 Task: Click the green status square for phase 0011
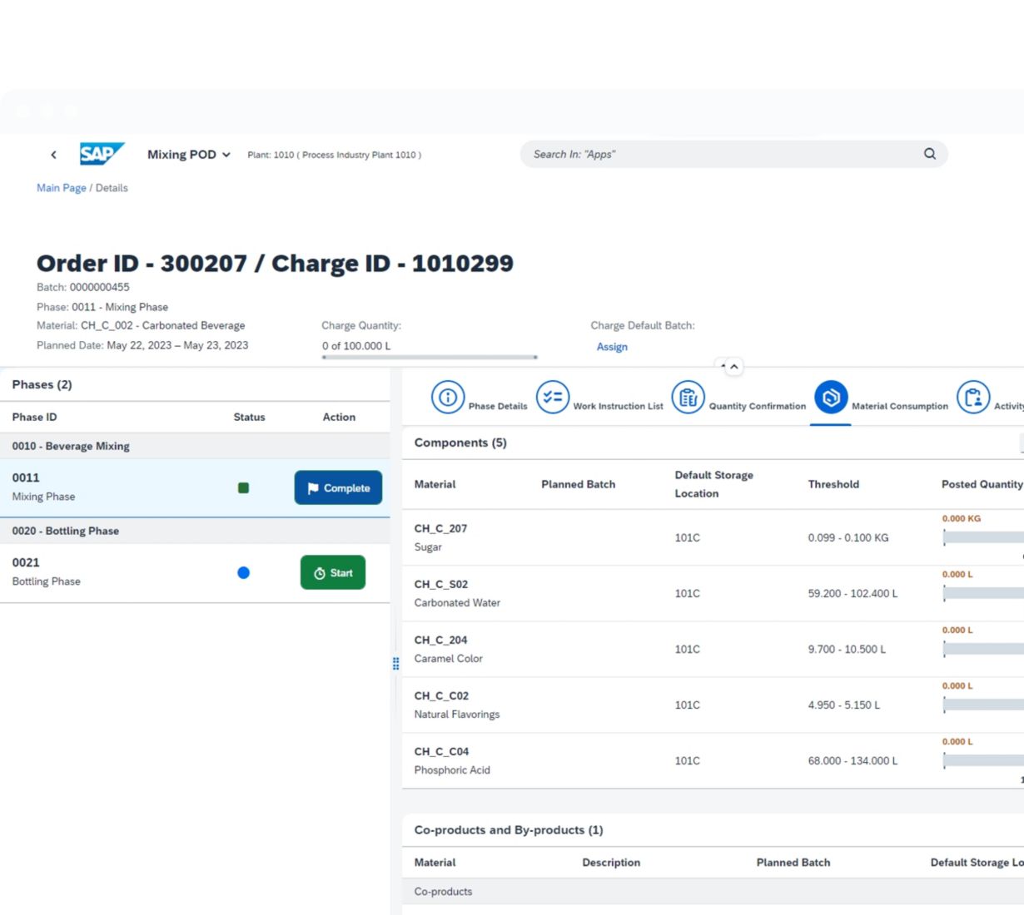pyautogui.click(x=243, y=488)
